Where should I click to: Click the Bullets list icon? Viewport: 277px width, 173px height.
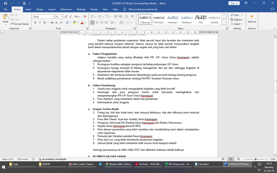tap(92, 17)
